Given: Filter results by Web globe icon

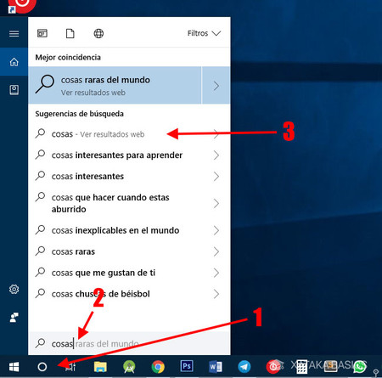Looking at the screenshot, I should click(x=98, y=33).
